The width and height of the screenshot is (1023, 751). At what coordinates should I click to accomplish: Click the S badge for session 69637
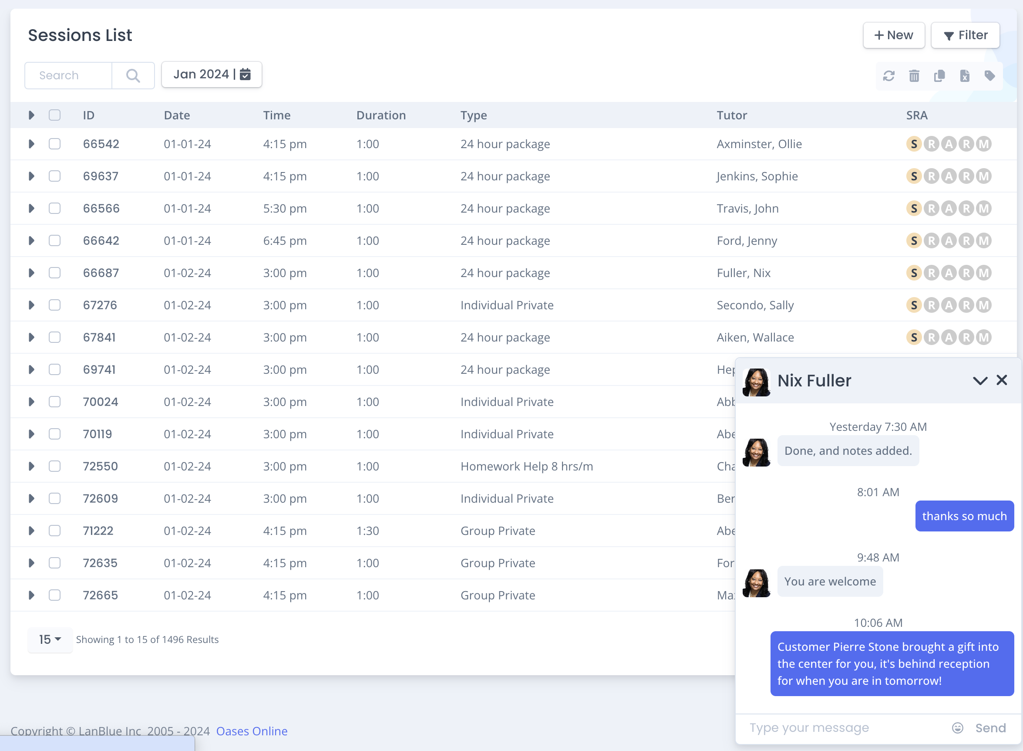(914, 176)
